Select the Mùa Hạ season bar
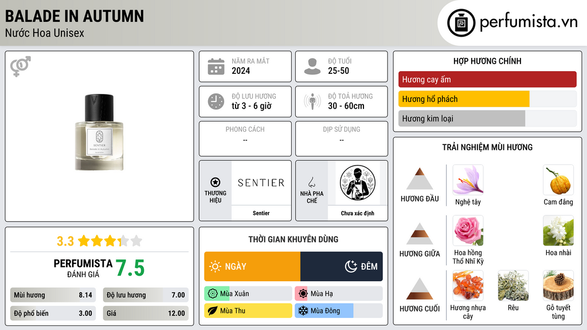 click(338, 294)
